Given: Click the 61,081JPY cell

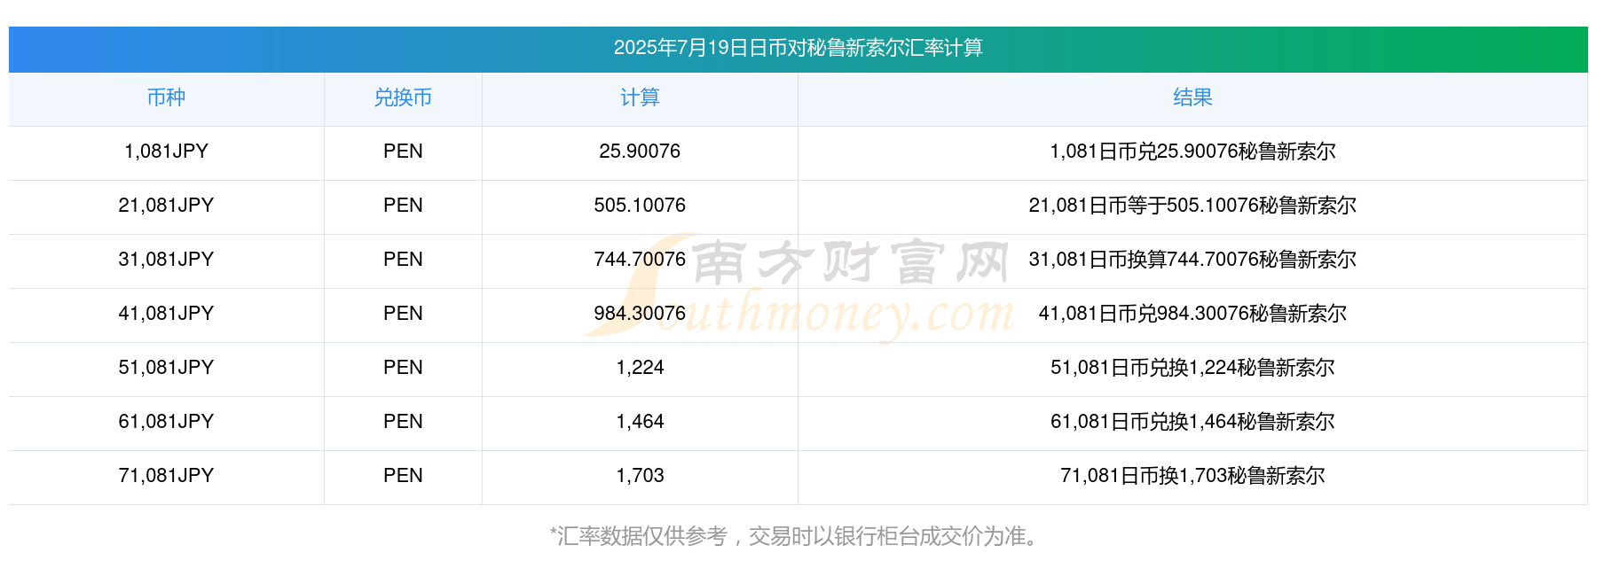Looking at the screenshot, I should pos(166,422).
